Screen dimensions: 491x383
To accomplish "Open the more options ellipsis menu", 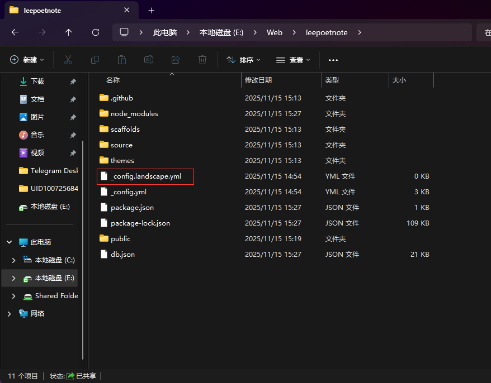I will pyautogui.click(x=333, y=60).
